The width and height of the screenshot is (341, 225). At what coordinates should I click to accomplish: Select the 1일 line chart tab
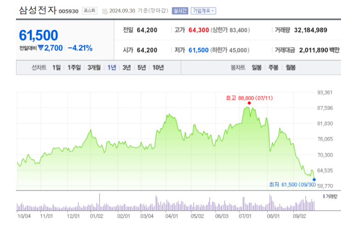tap(56, 67)
